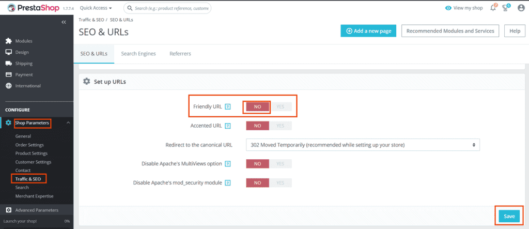Click View my shop link
The height and width of the screenshot is (229, 529).
468,8
